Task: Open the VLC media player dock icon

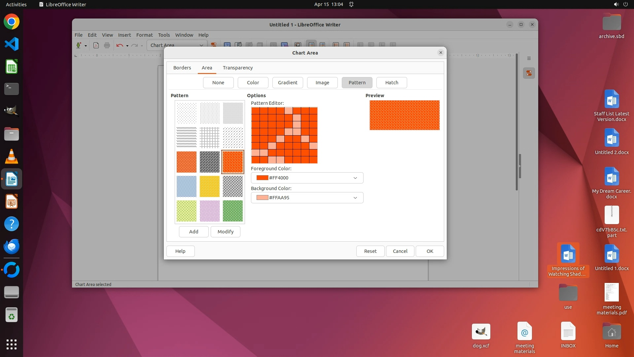Action: click(x=12, y=157)
